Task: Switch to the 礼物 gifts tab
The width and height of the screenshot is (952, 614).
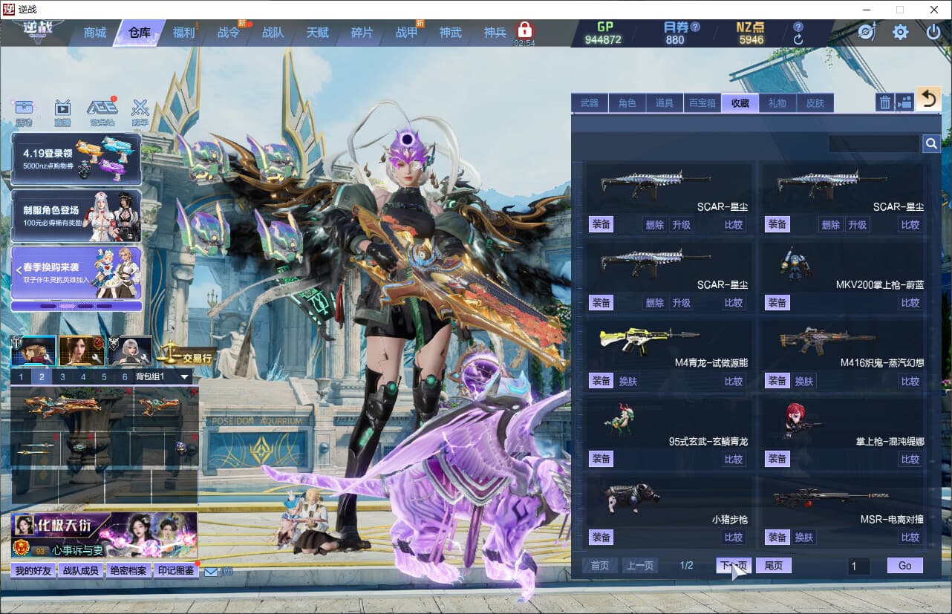Action: (777, 103)
